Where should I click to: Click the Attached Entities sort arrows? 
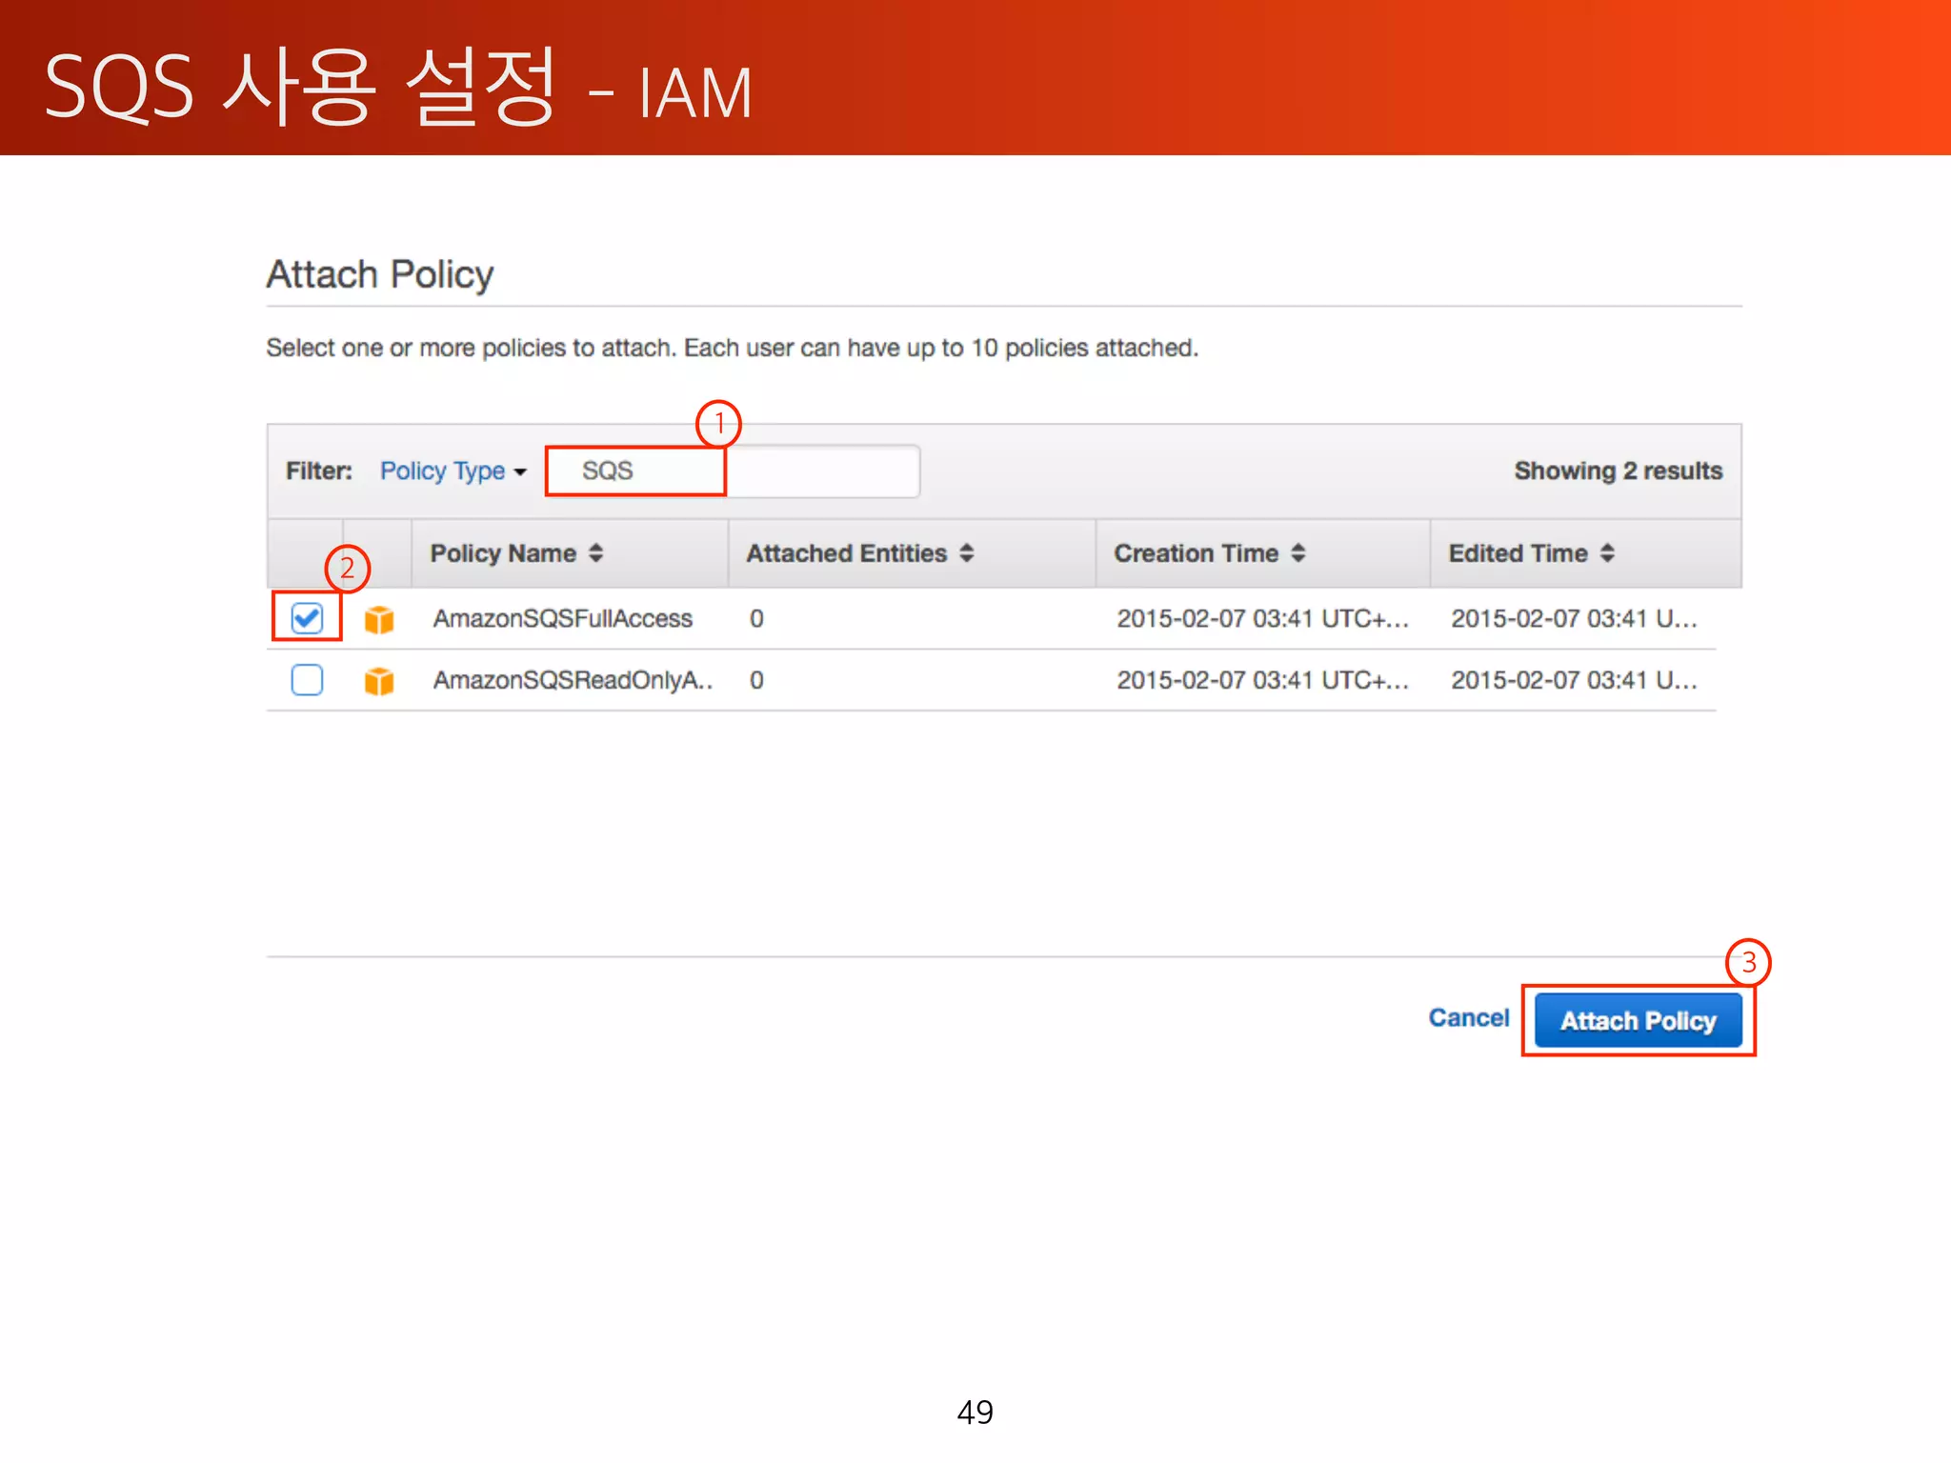pos(967,553)
